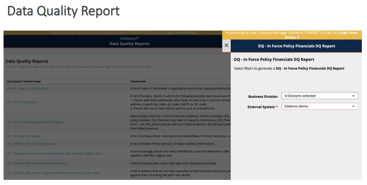Open DQ - Offices with missing addresses

(x=31, y=143)
